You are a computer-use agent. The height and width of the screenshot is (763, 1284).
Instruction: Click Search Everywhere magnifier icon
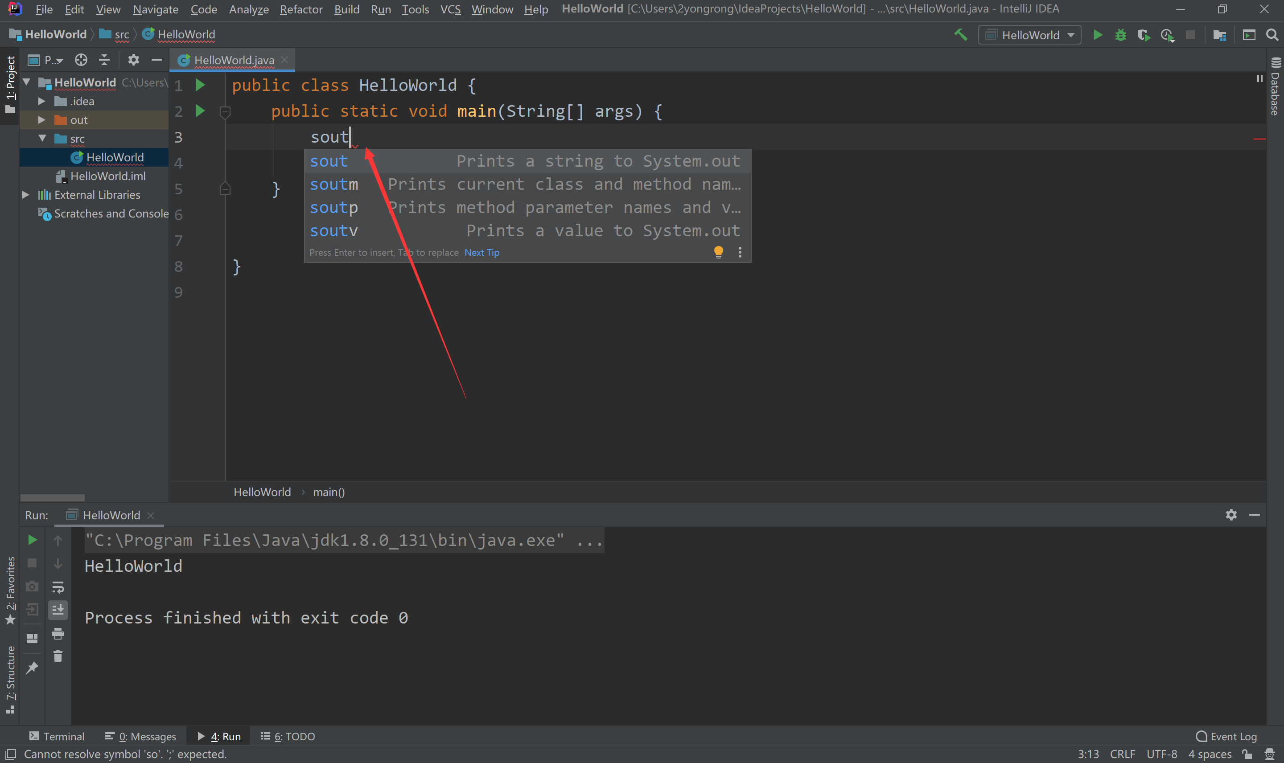[1272, 34]
